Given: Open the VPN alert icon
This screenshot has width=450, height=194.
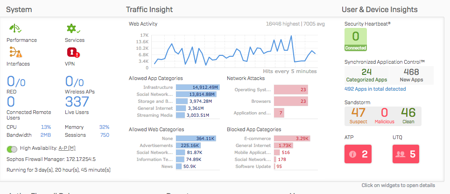Looking at the screenshot, I should tap(73, 53).
